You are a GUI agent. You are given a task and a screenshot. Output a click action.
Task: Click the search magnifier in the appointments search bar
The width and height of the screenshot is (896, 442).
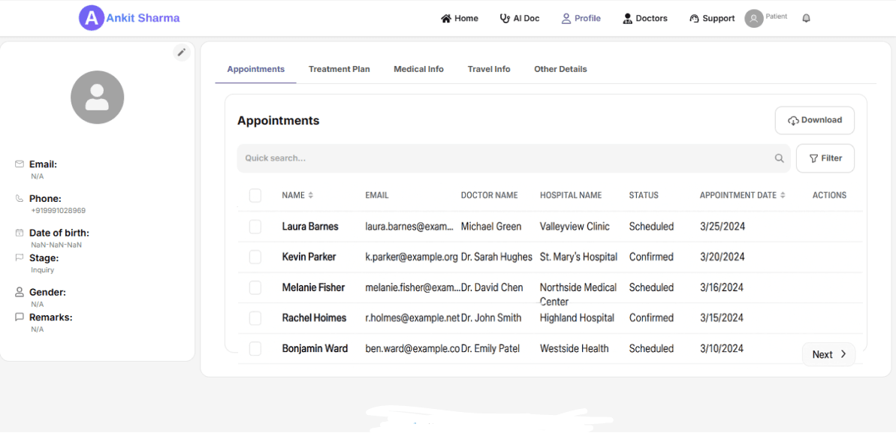click(x=779, y=158)
